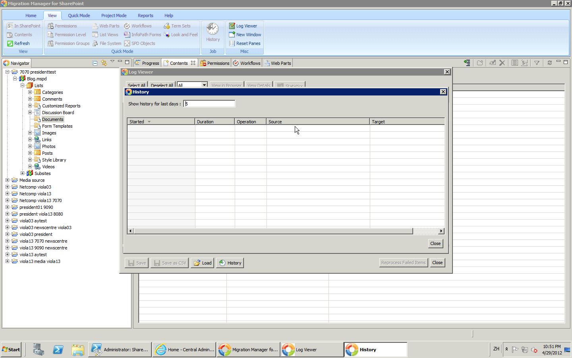Switch to the Project Mode ribbon tab
This screenshot has height=358, width=572.
pyautogui.click(x=114, y=16)
